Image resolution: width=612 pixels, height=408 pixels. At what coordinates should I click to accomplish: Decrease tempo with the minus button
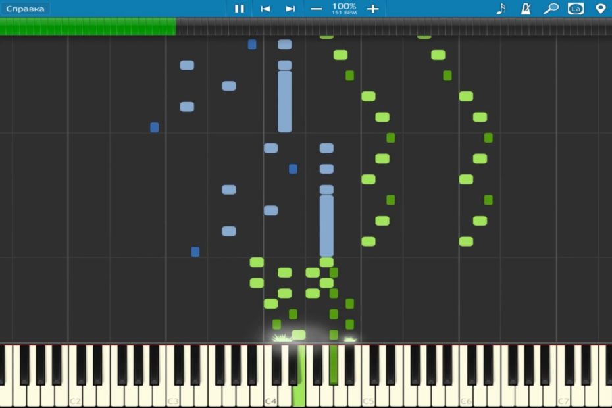pyautogui.click(x=317, y=9)
